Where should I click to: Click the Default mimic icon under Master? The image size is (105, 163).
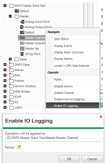pos(22,32)
